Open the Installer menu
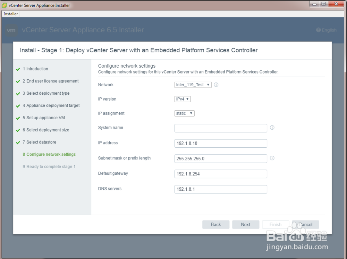Screen dimensions: 347x259 (11, 14)
